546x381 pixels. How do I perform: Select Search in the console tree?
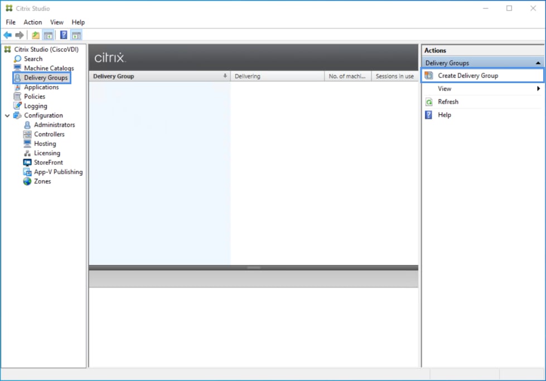[x=33, y=59]
